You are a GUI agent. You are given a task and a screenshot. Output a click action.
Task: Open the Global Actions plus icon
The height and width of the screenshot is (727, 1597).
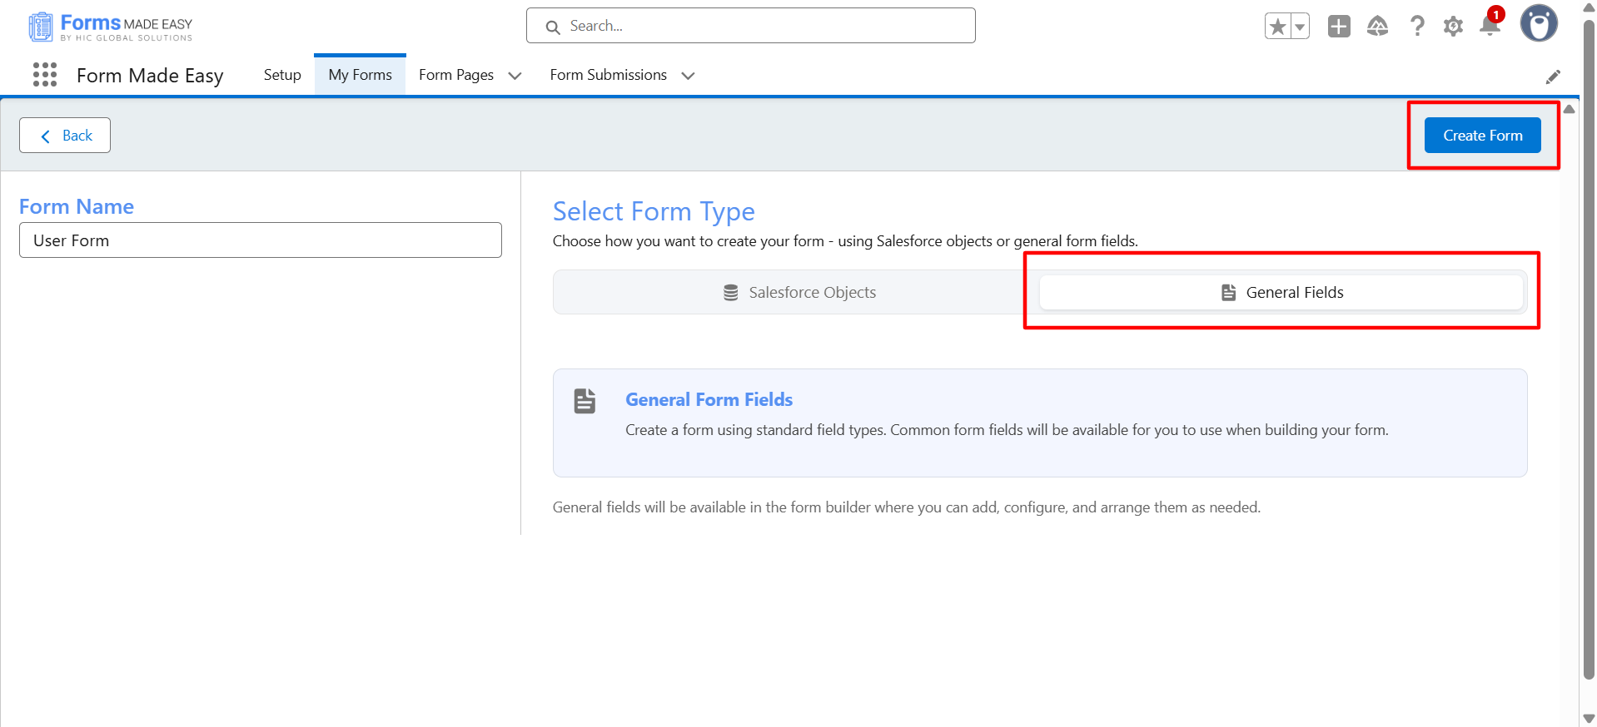1339,27
